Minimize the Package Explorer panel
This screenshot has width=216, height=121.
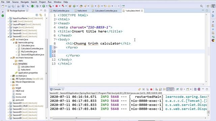[41, 10]
